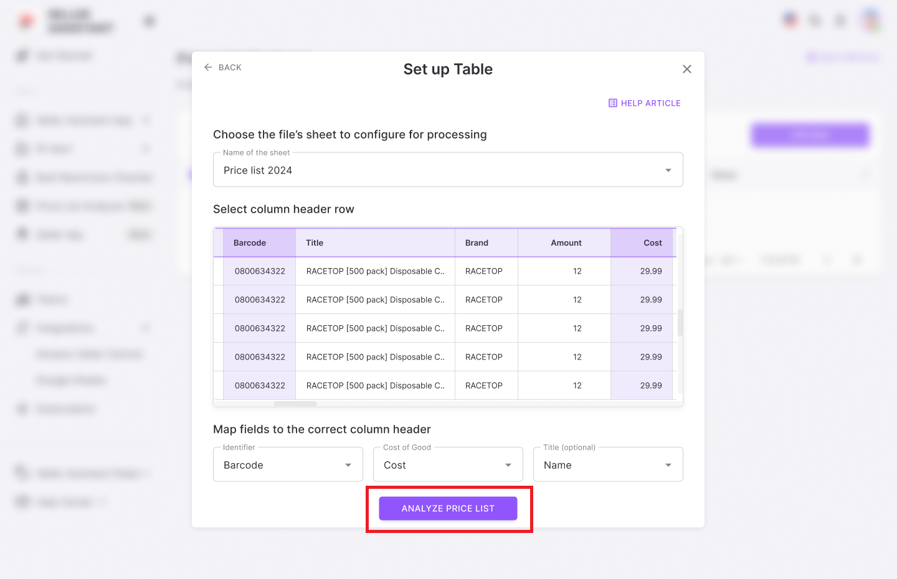Screen dimensions: 897x579
Task: Click the hamburger menu icon top-left
Action: pos(149,20)
